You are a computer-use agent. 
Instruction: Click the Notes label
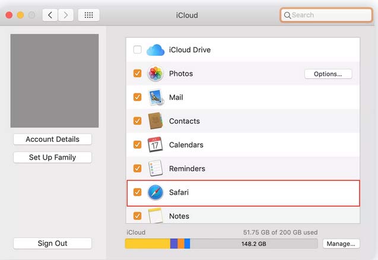click(179, 216)
